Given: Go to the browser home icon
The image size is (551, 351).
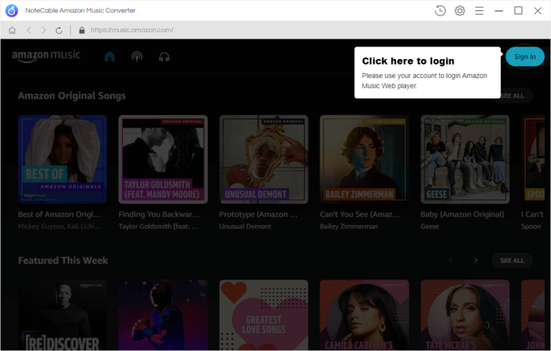Looking at the screenshot, I should (13, 30).
